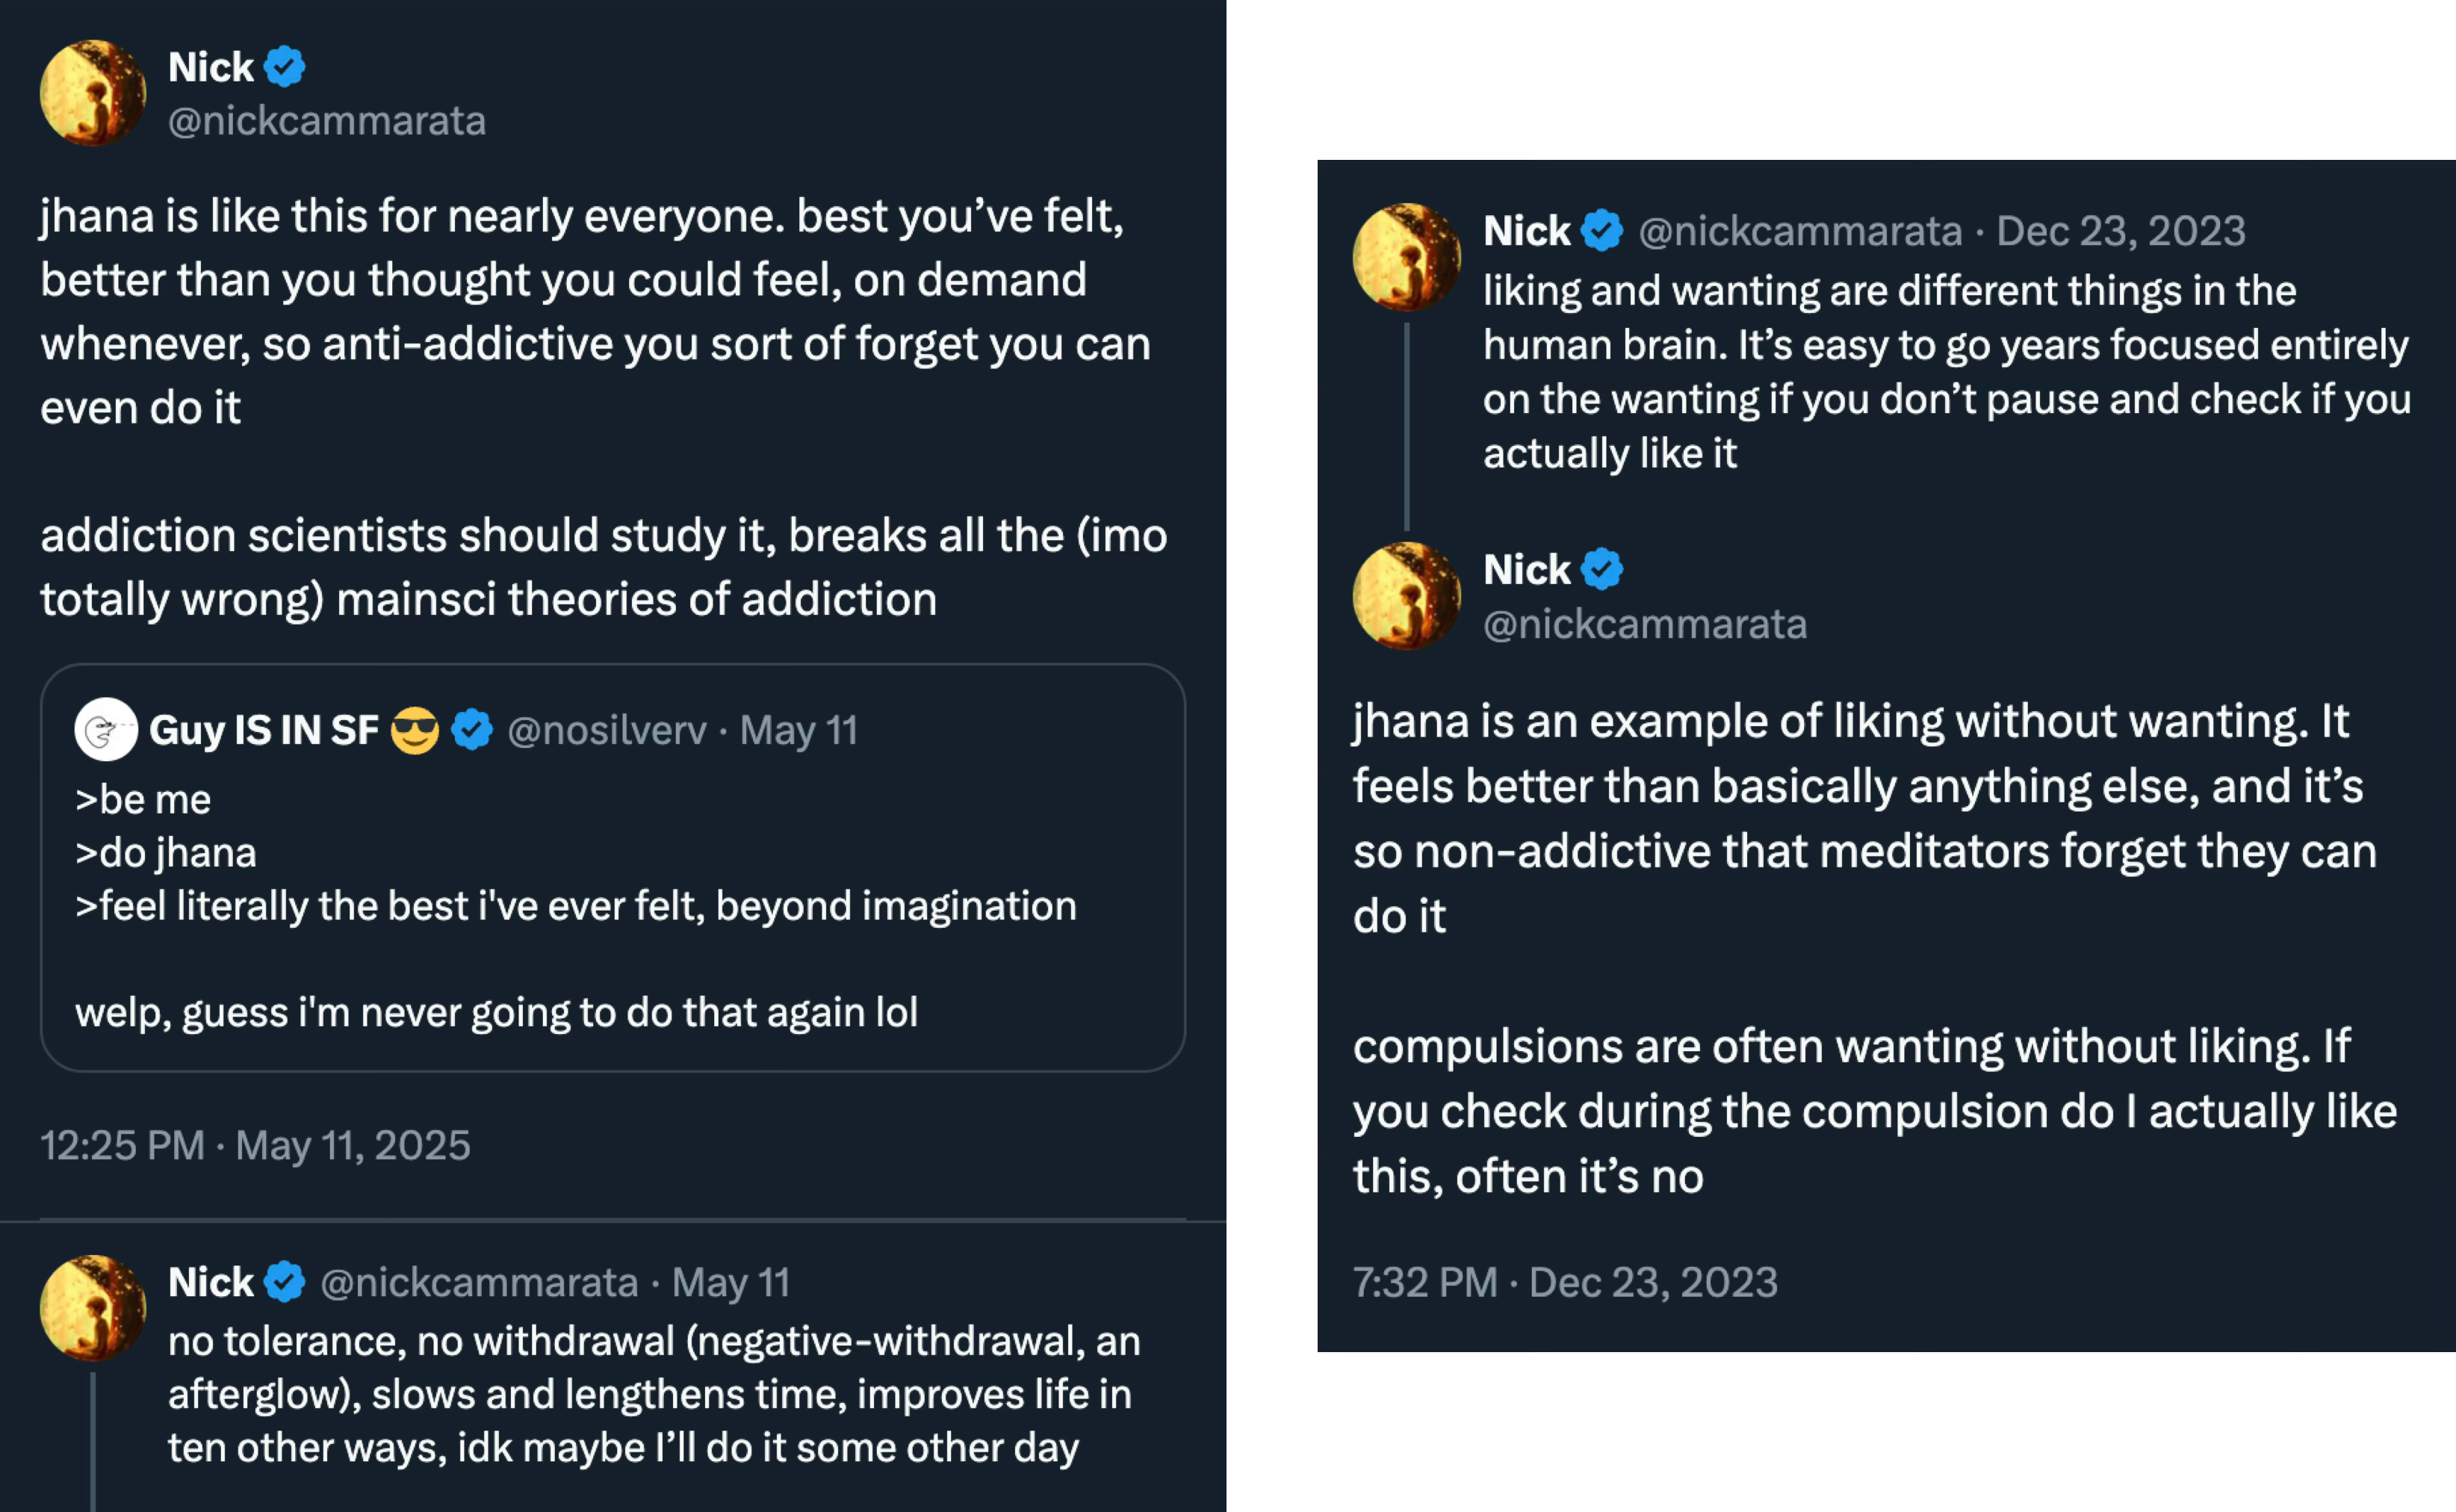Viewport: 2456px width, 1512px height.
Task: Click the 'May 11' date in the quoted tweet header
Action: 798,731
